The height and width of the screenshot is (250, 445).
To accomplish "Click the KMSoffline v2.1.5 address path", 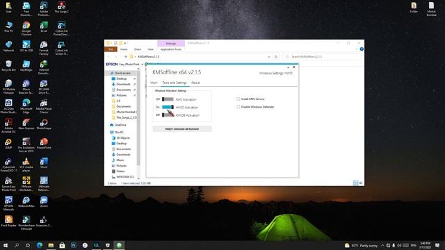I will [x=149, y=57].
